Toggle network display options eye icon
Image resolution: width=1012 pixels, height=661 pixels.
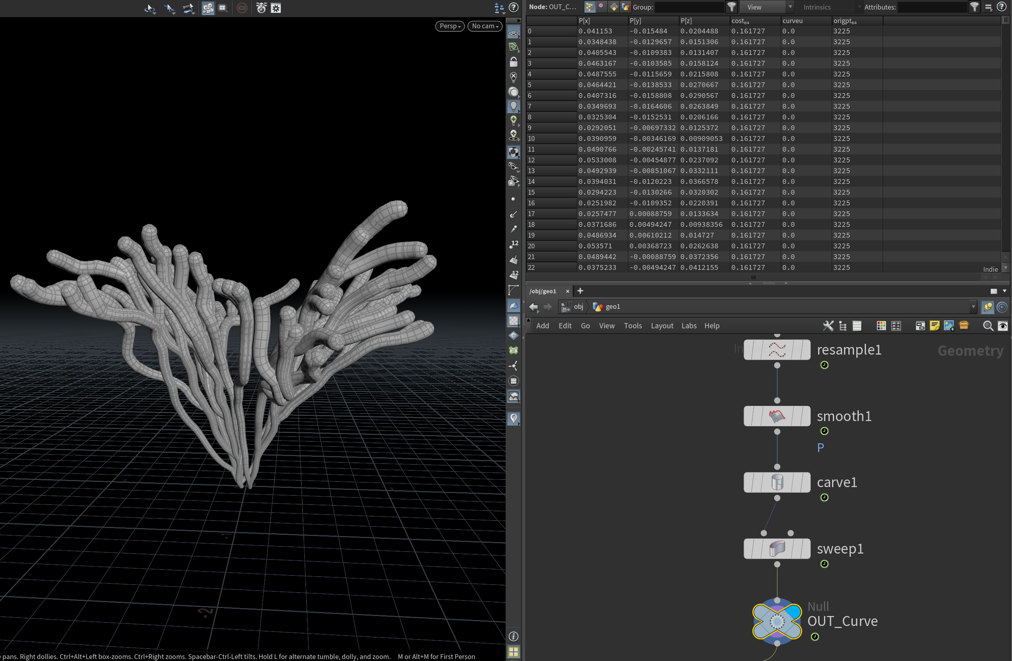click(1003, 326)
